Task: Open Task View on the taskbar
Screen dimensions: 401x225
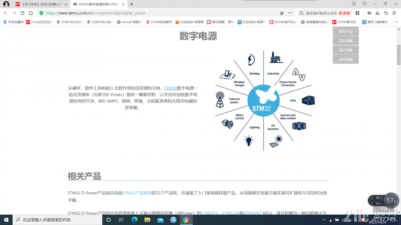Action: coord(121,220)
